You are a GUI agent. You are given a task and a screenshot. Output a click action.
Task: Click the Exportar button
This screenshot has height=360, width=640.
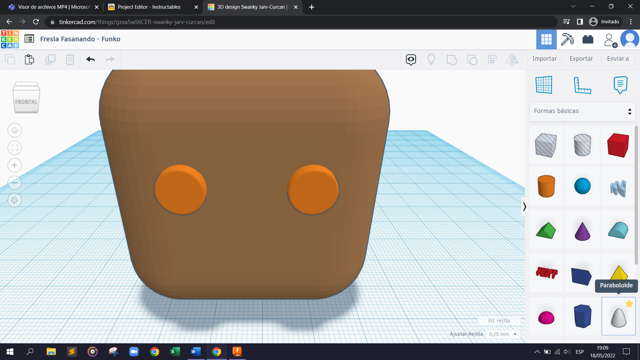(581, 59)
